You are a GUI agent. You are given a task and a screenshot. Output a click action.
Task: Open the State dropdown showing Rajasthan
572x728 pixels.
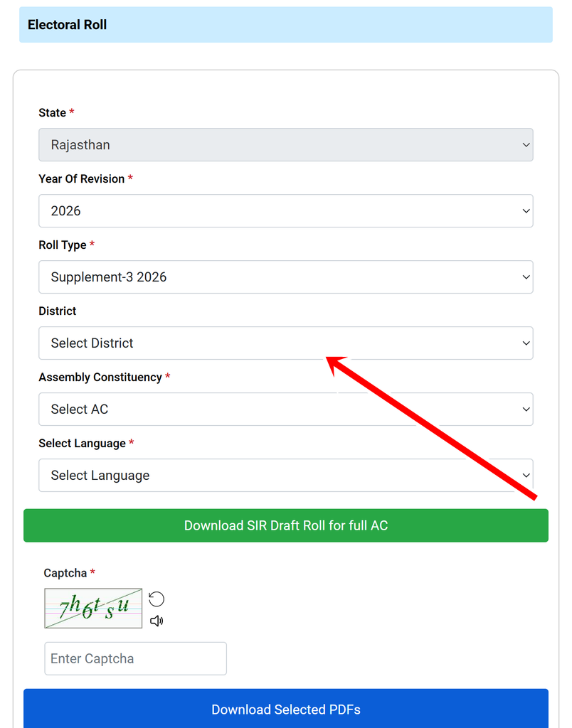pos(286,145)
